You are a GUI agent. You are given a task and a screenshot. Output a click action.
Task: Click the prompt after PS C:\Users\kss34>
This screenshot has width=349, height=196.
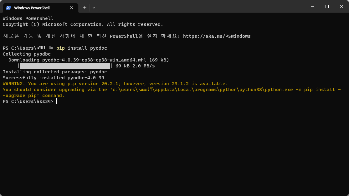(x=57, y=101)
